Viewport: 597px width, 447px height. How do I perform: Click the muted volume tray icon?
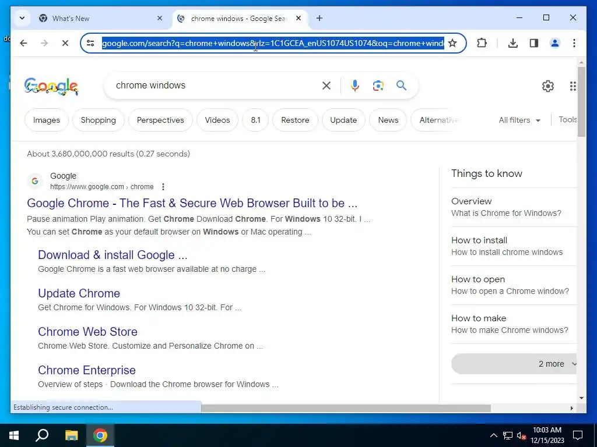pos(521,435)
